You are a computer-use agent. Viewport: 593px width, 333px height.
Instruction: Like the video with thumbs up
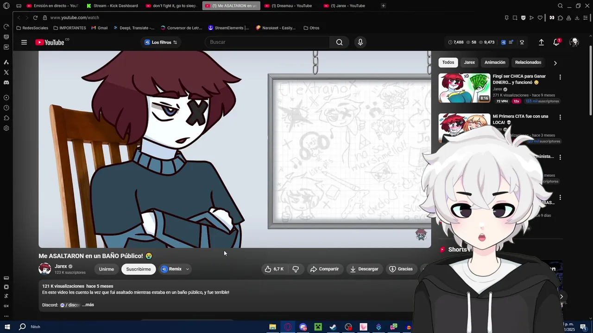tap(273, 269)
